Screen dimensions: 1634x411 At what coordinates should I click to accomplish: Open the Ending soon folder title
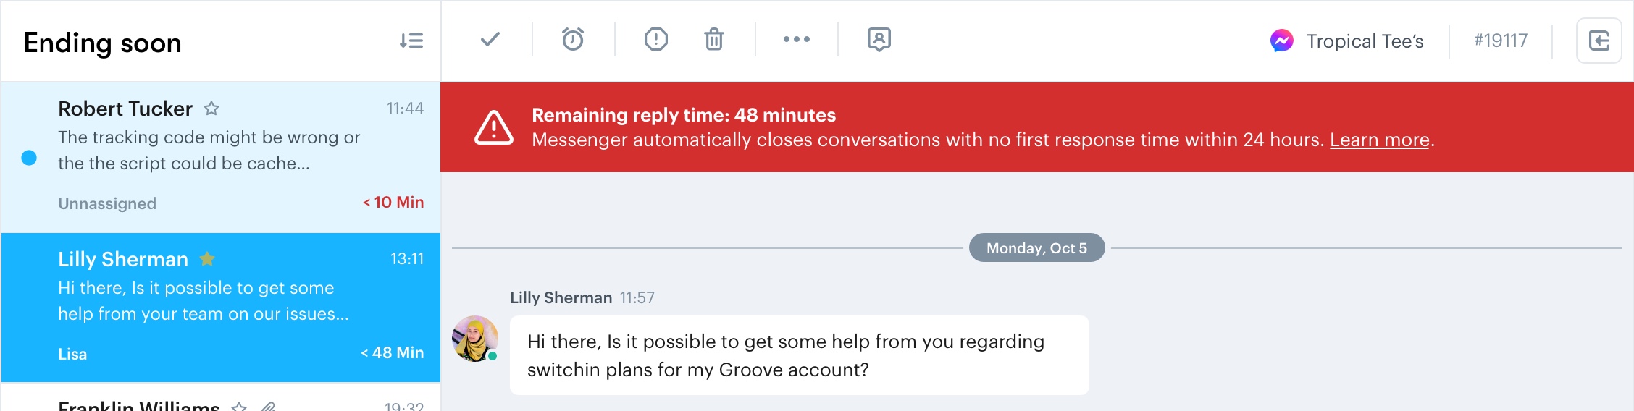pos(103,43)
